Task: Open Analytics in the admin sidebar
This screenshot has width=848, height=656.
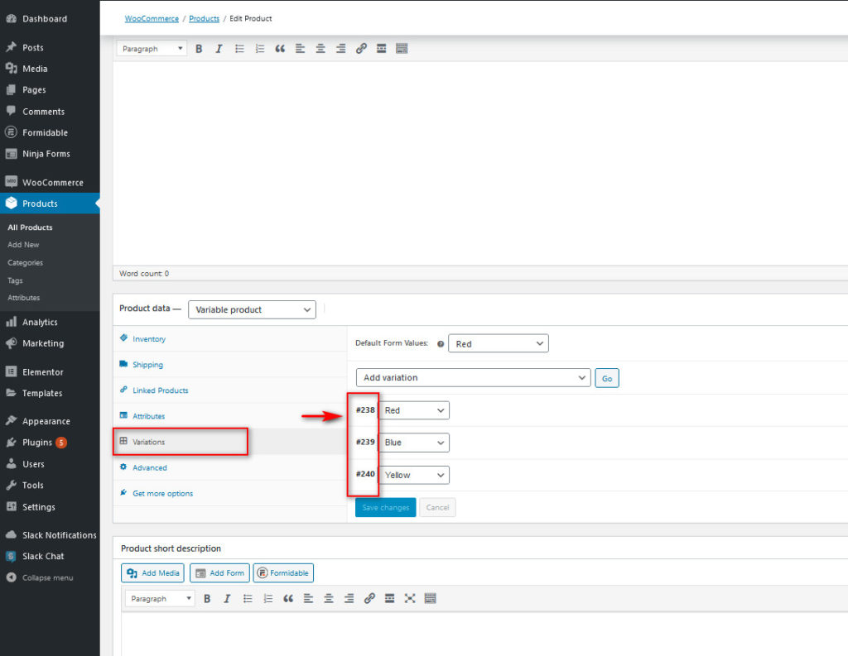Action: (x=50, y=322)
